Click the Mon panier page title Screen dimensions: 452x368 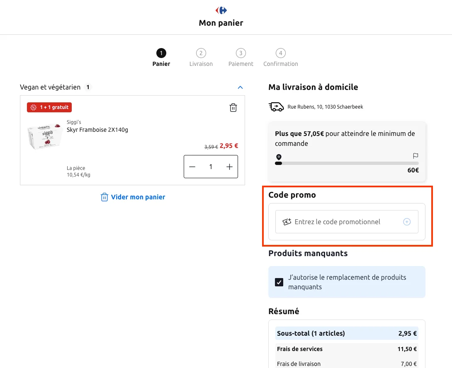coord(221,23)
